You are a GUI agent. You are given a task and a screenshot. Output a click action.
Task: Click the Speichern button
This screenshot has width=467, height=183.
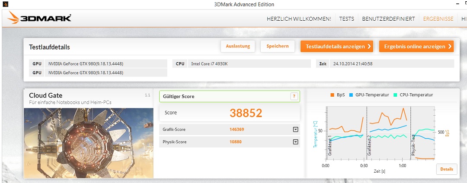(x=277, y=46)
